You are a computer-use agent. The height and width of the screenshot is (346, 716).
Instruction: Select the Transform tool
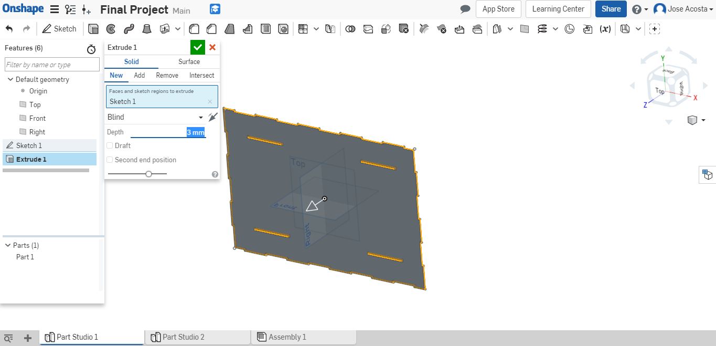pos(386,29)
